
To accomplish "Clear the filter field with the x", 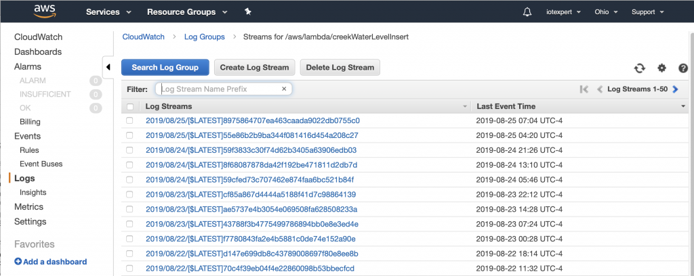I will (x=284, y=89).
